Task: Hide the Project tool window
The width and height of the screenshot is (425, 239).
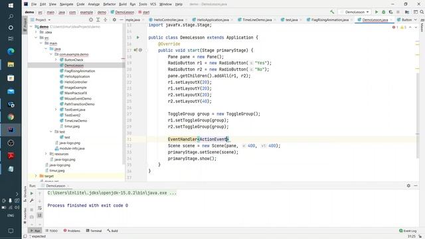Action: pos(122,20)
